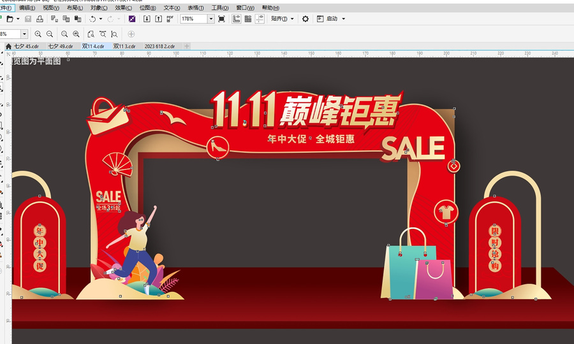This screenshot has height=344, width=574.
Task: Open the 对象 menu
Action: click(99, 8)
